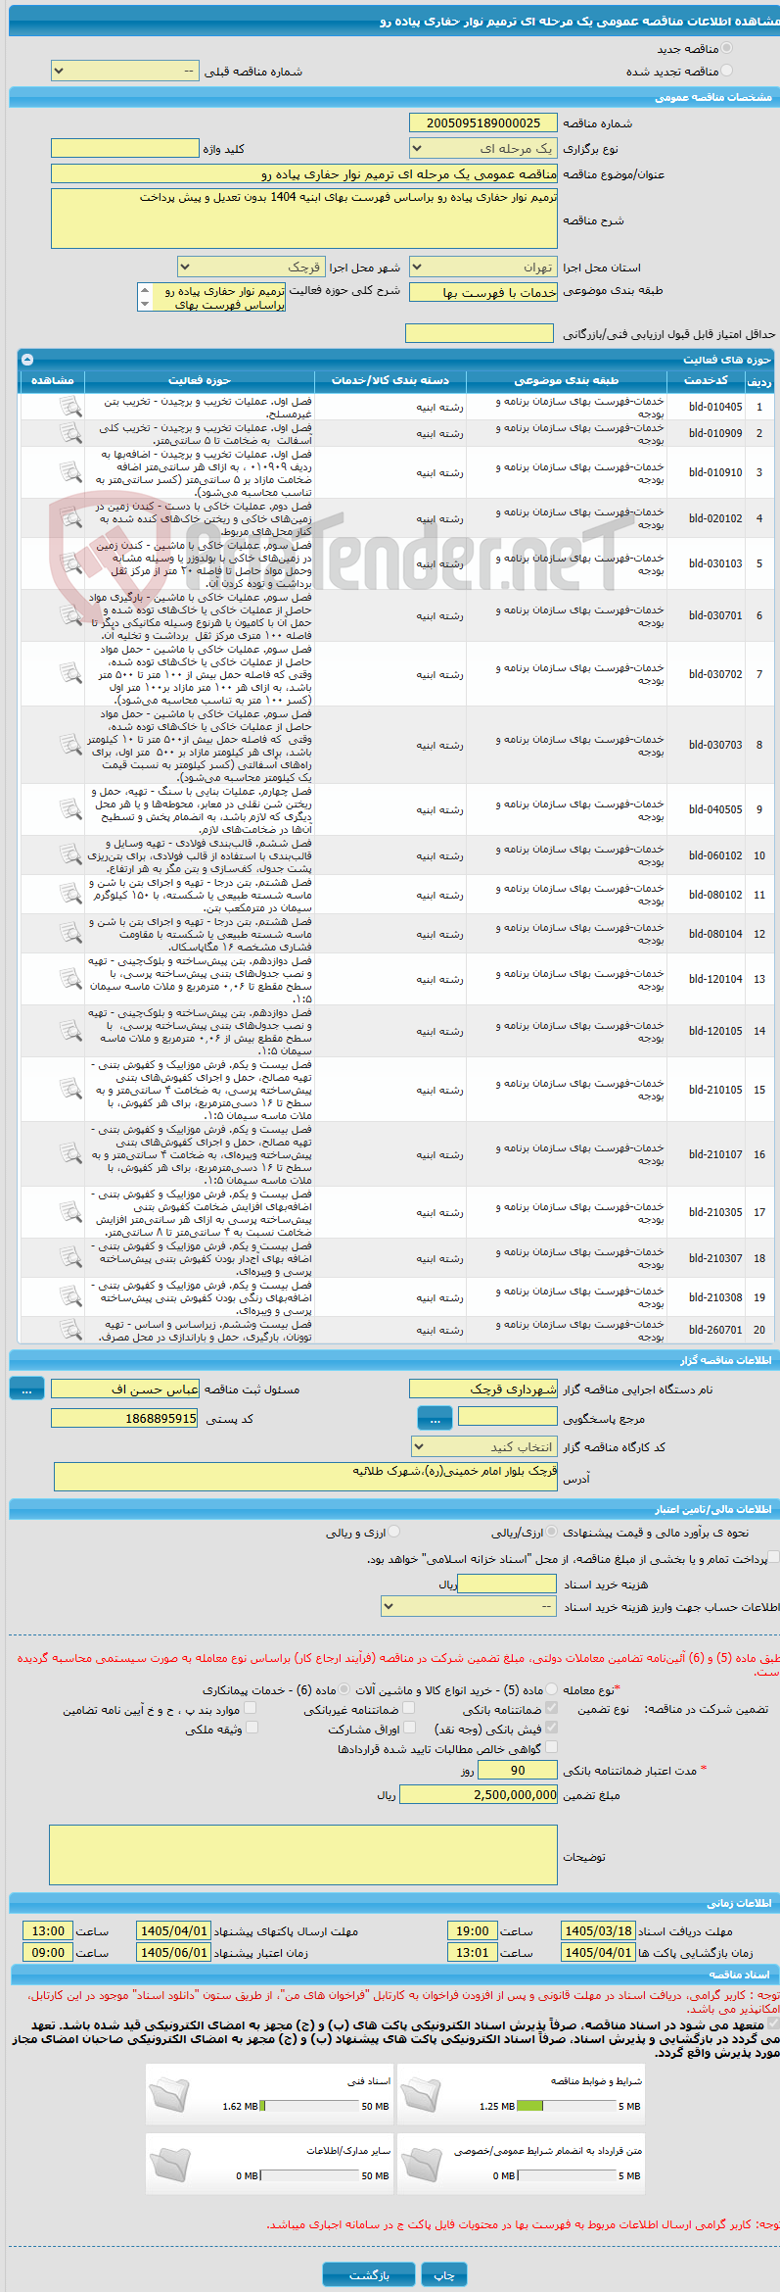Click the توضیحات text area
This screenshot has height=2292, width=780.
[x=303, y=1854]
